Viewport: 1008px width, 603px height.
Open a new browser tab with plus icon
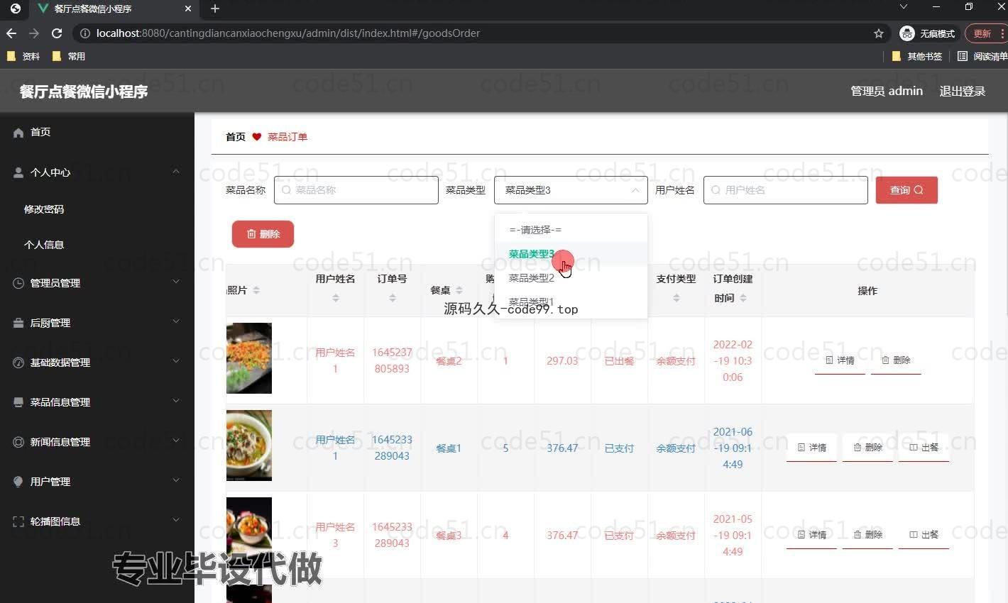pyautogui.click(x=215, y=9)
